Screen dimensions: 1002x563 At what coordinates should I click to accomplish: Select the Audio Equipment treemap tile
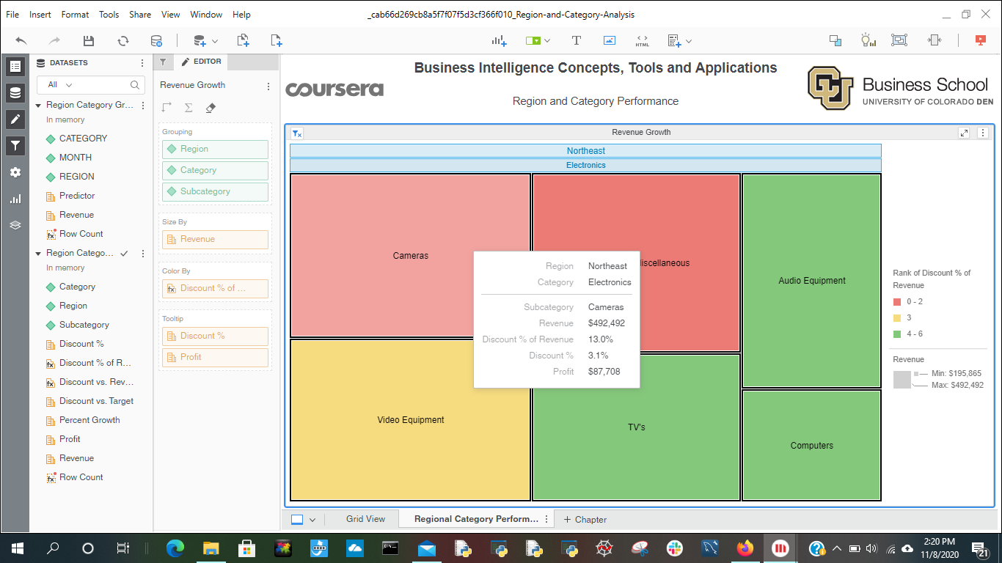tap(811, 281)
